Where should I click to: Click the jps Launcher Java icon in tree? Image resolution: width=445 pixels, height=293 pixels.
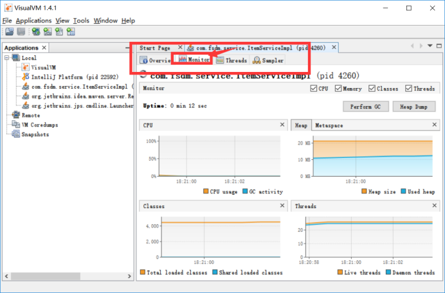(26, 105)
